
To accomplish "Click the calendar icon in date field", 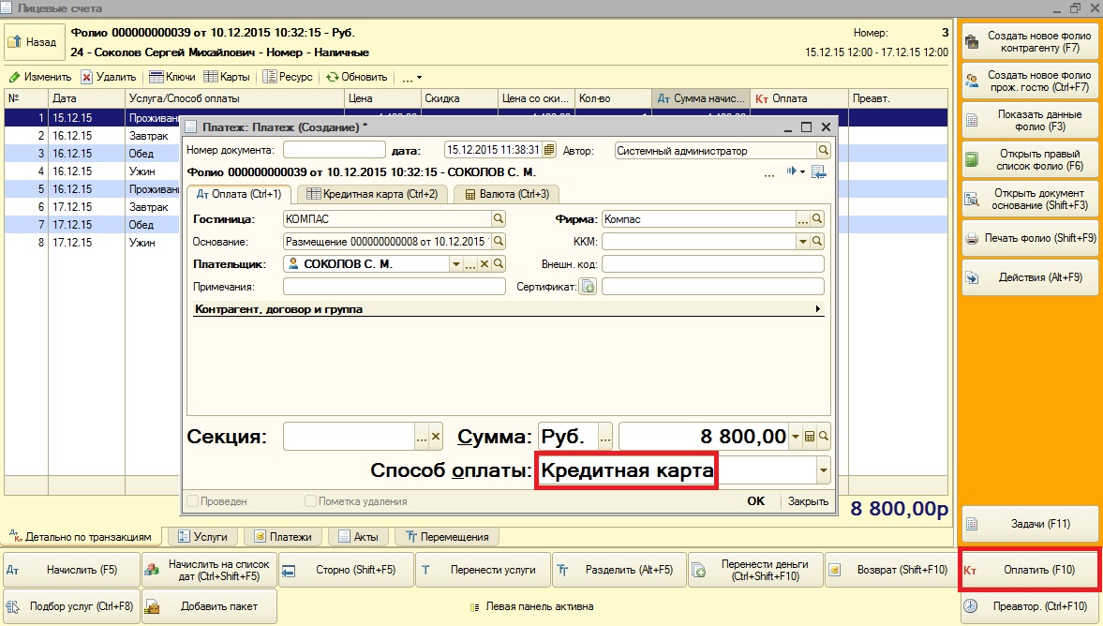I will click(549, 150).
